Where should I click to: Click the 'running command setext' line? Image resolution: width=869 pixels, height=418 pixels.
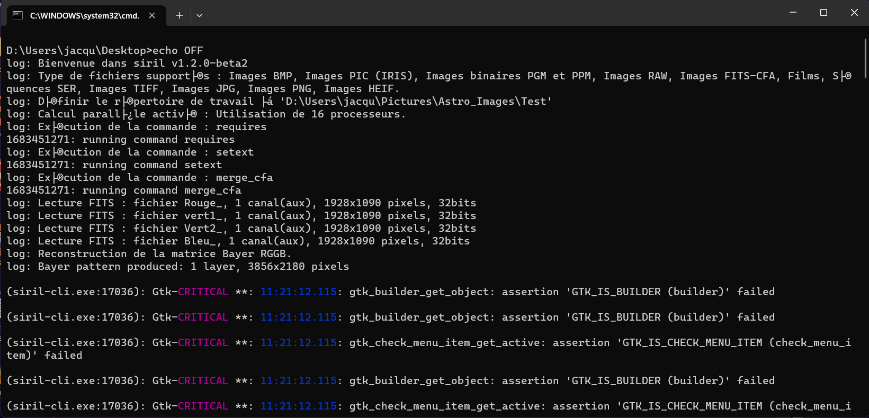(151, 165)
